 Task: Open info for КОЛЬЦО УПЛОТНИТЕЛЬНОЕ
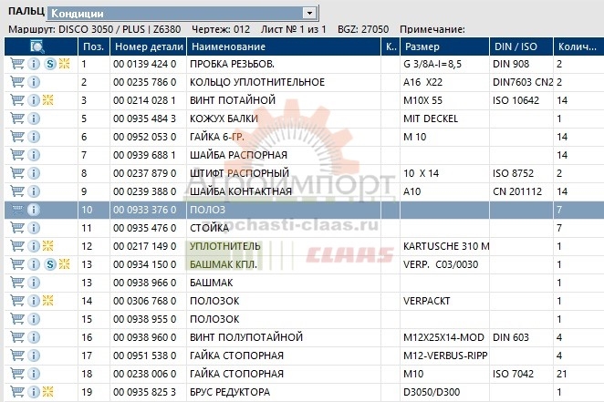(x=34, y=83)
